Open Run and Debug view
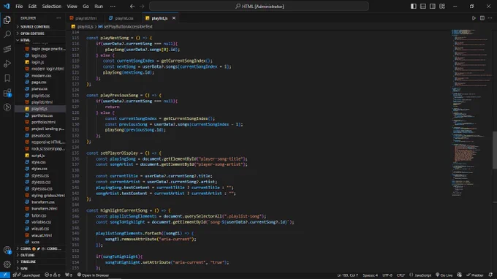 point(7,64)
